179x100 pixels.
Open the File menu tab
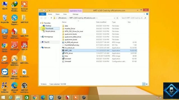click(x=43, y=14)
